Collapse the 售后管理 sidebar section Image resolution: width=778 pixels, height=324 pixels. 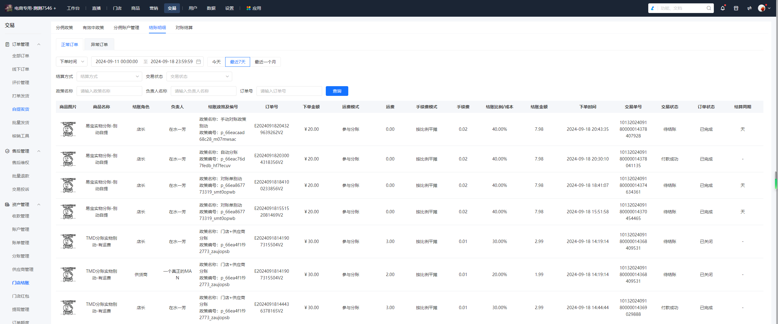[x=39, y=151]
